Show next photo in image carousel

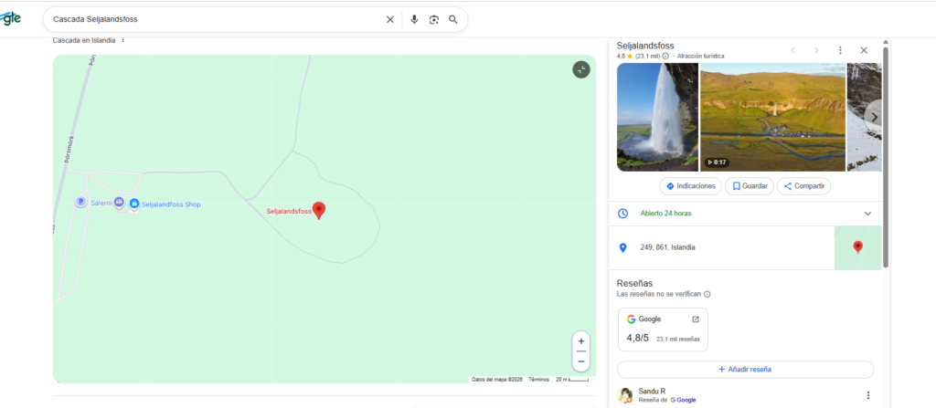[x=874, y=117]
